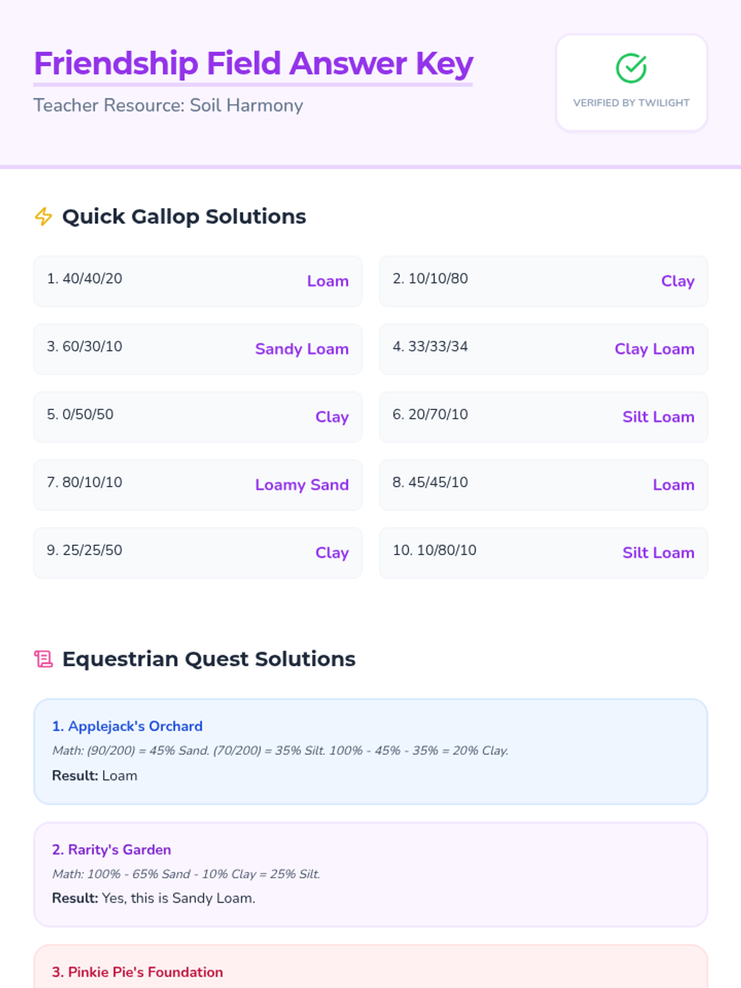Open the Applejack's Orchard solution heading

coord(127,726)
